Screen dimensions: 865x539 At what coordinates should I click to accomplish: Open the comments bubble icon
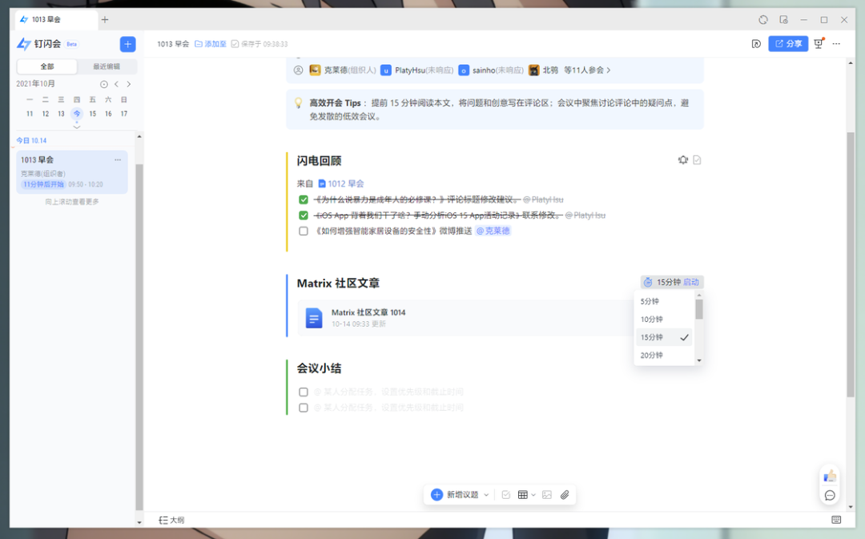(x=830, y=496)
